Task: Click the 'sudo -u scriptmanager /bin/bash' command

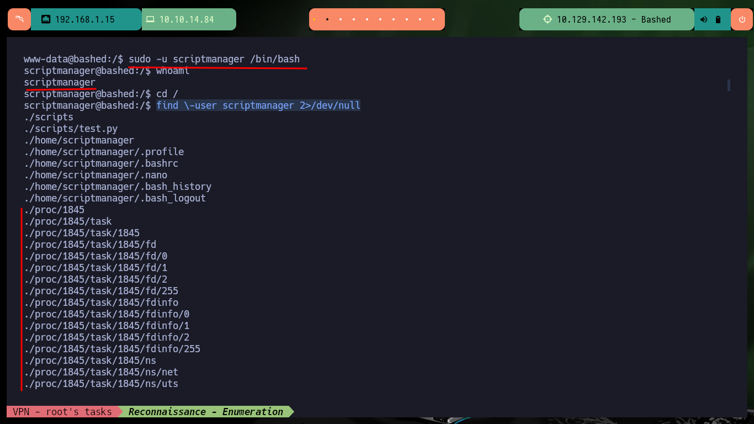Action: coord(214,59)
